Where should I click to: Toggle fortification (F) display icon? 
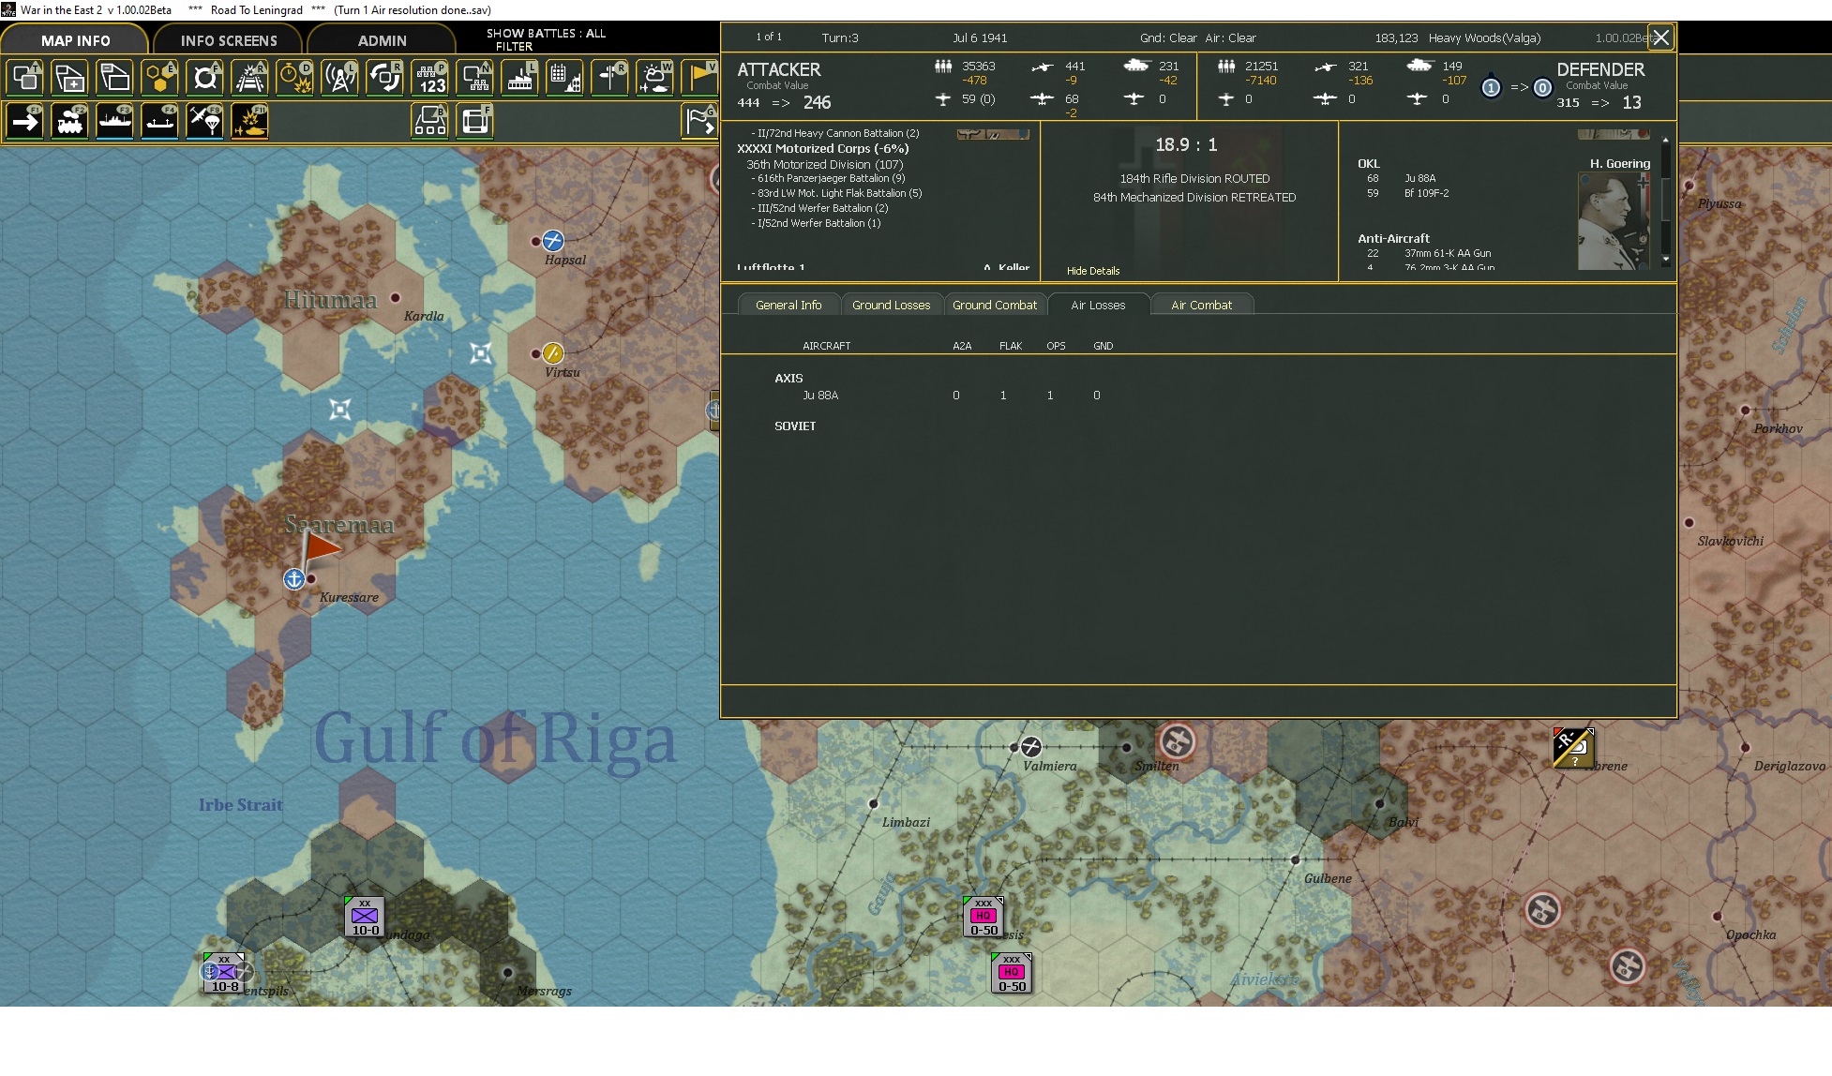[x=205, y=78]
